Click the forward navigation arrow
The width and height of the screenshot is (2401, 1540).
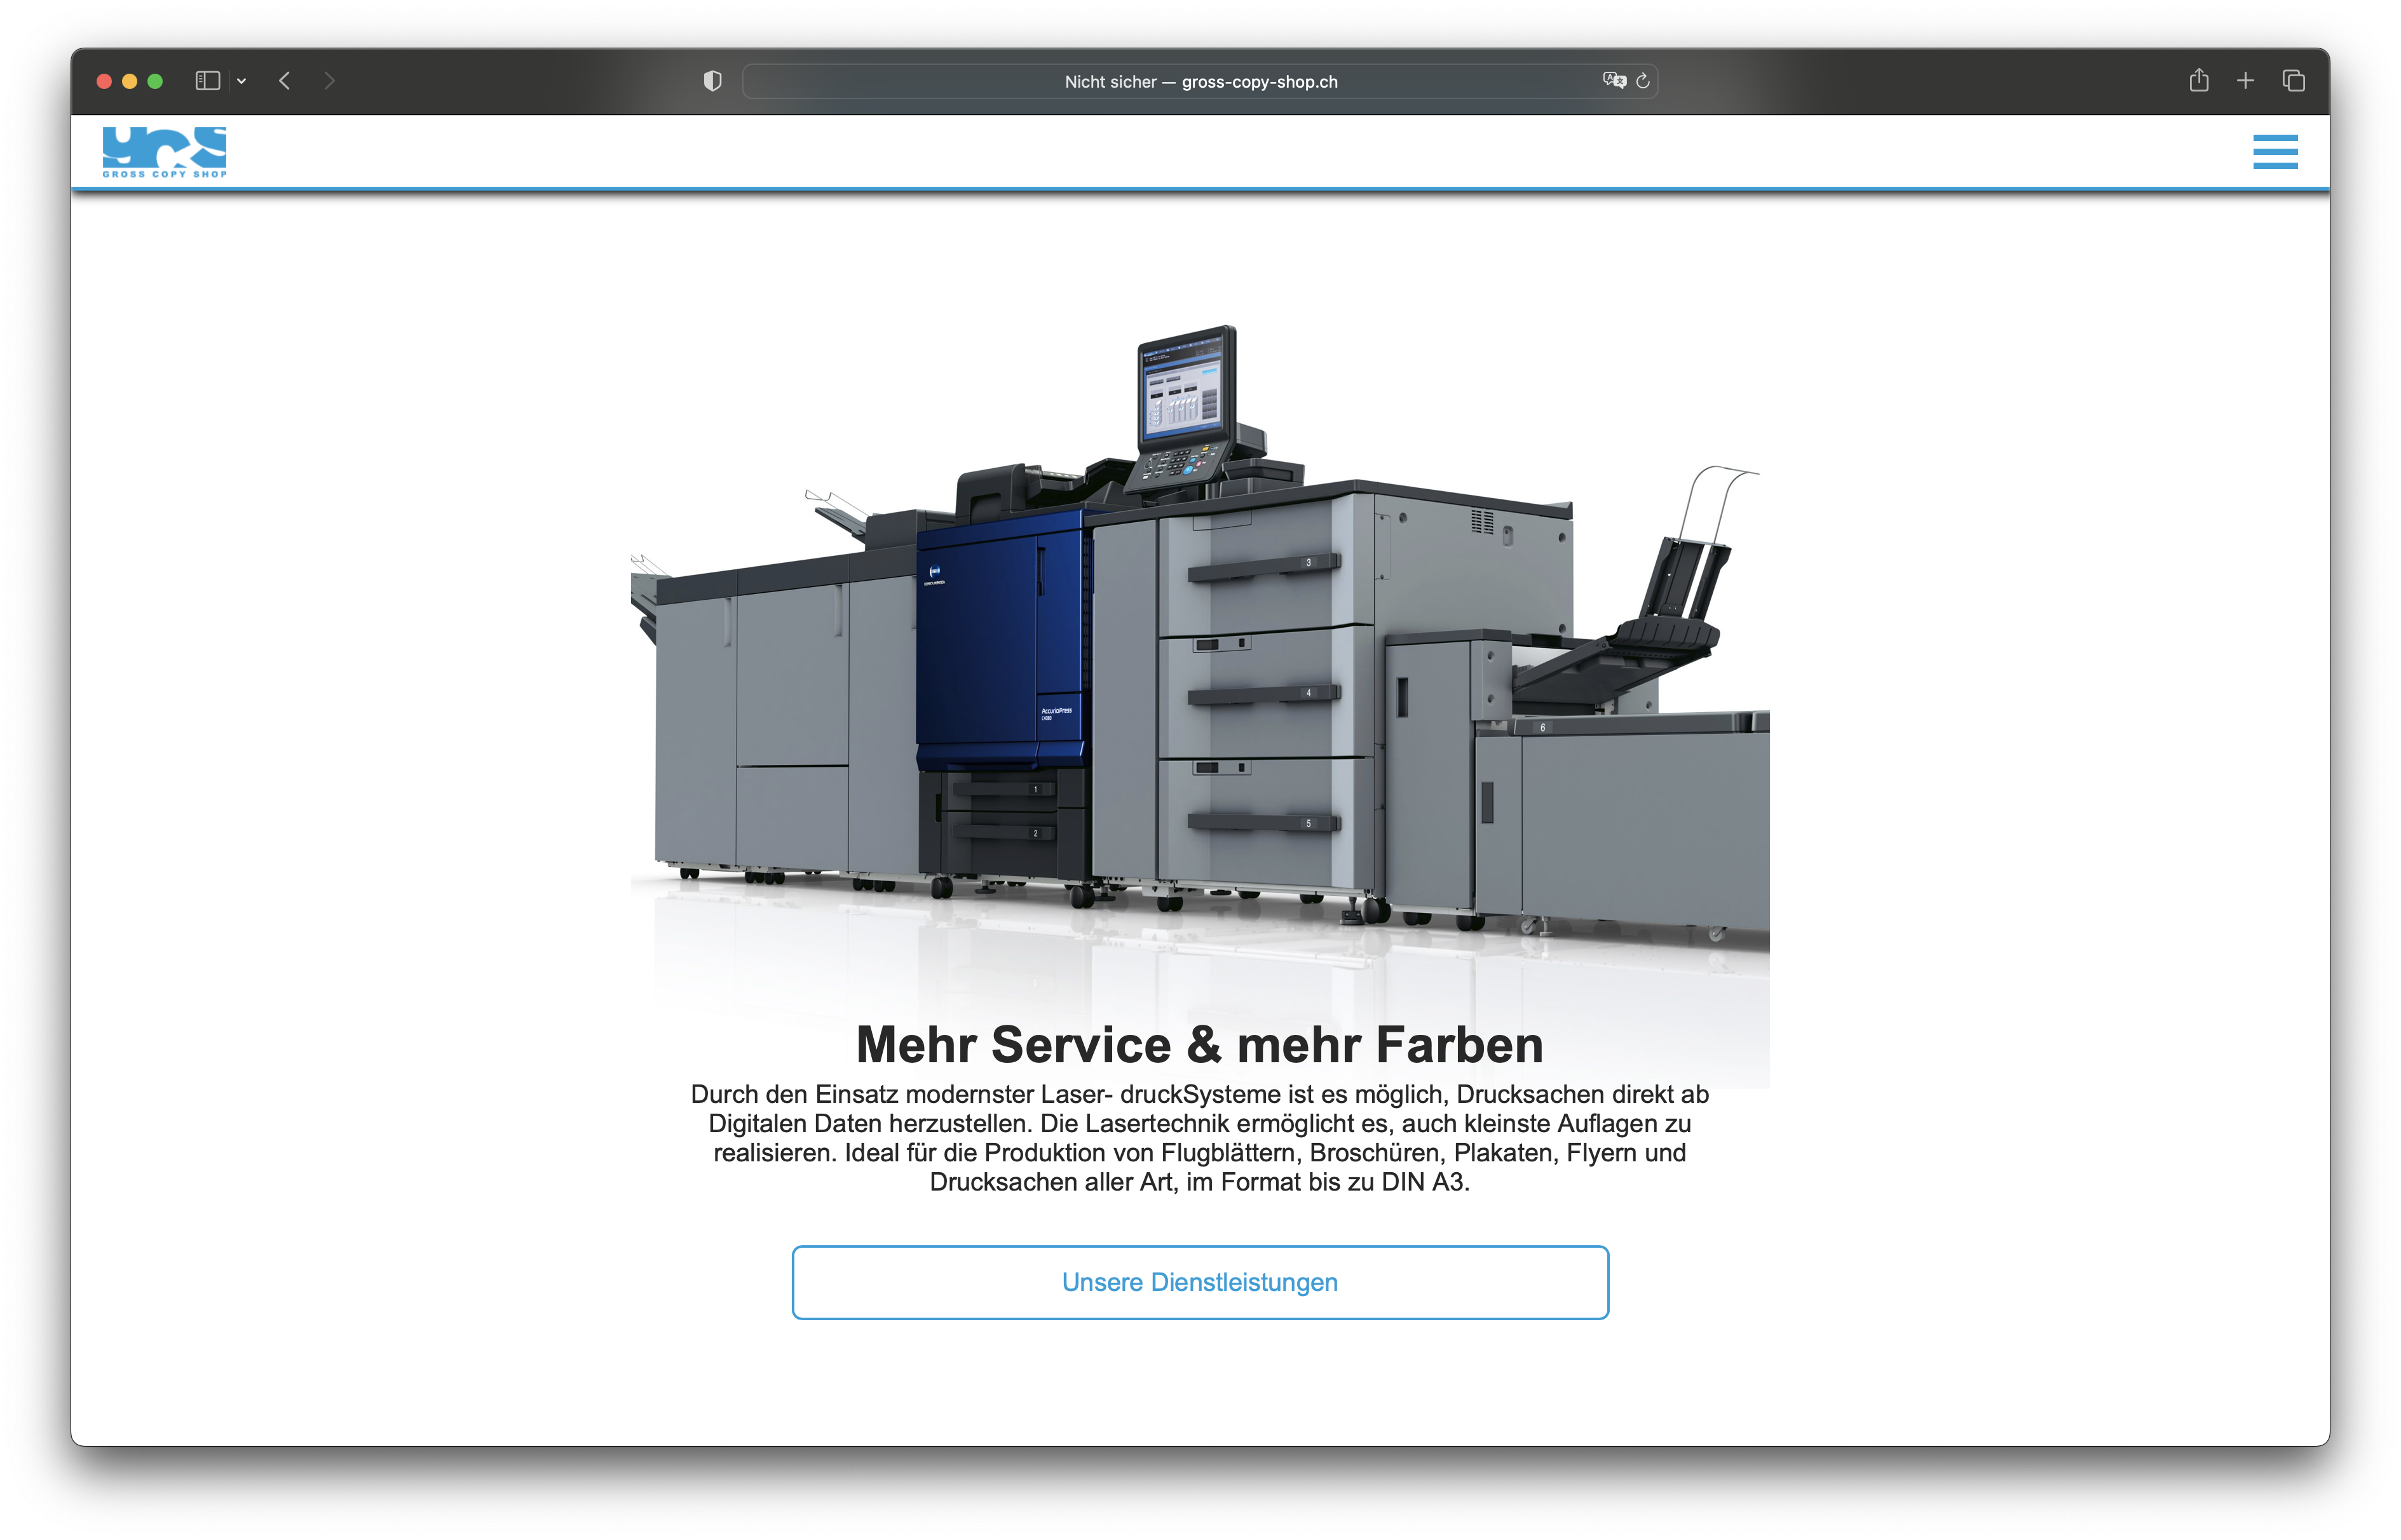(329, 81)
